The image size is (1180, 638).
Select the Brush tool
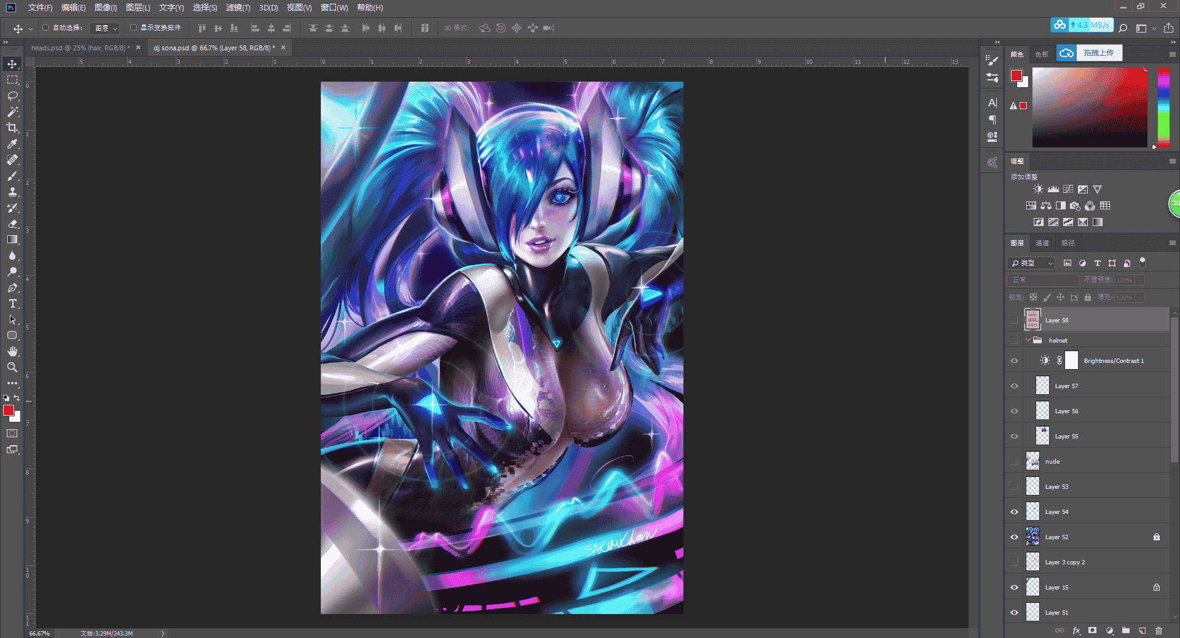click(12, 176)
